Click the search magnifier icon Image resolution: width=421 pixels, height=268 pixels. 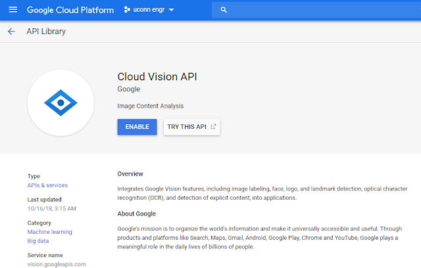coord(224,10)
